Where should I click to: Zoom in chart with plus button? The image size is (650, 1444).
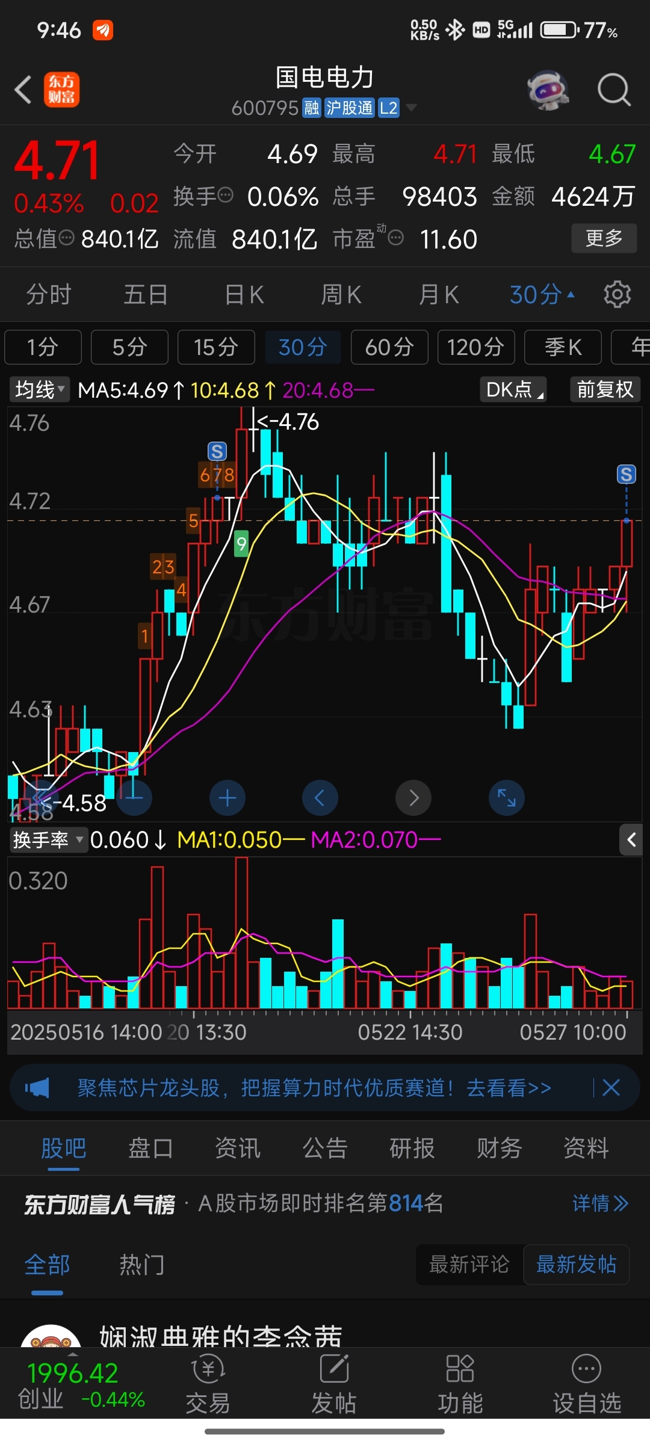click(x=227, y=798)
